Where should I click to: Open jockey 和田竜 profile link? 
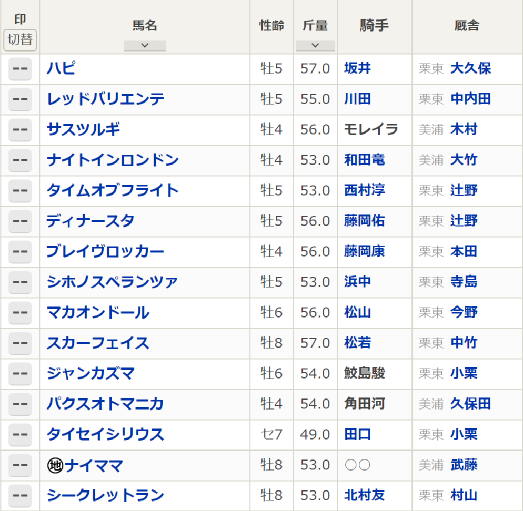364,160
